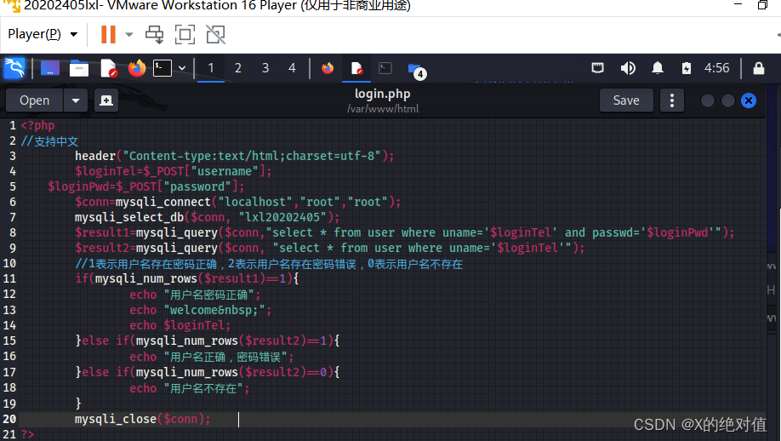The height and width of the screenshot is (441, 781).
Task: Expand the power options arrow beside pause
Action: tap(129, 34)
